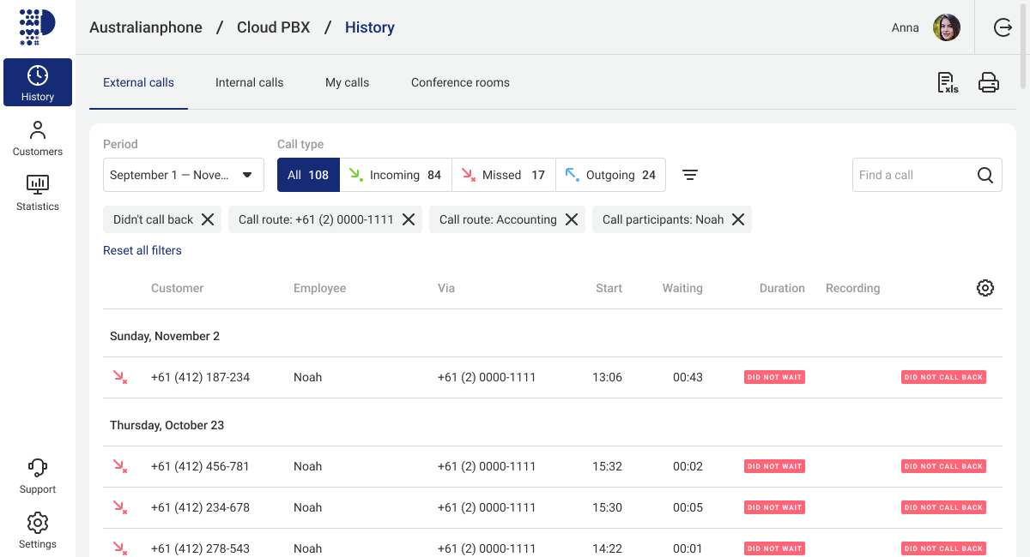Click Duration column header
Screen dimensions: 1030x557
click(x=782, y=288)
